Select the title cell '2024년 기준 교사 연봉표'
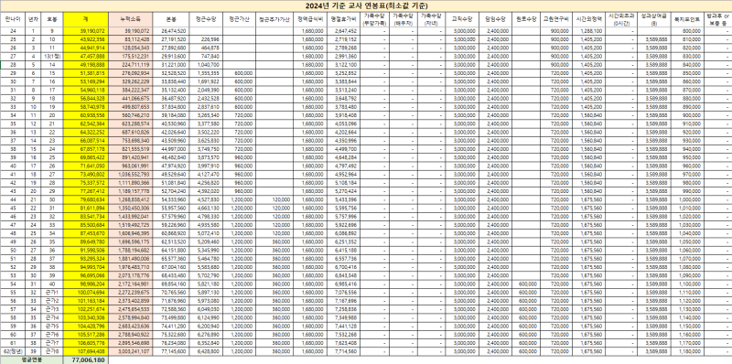Image resolution: width=732 pixels, height=364 pixels. [366, 5]
